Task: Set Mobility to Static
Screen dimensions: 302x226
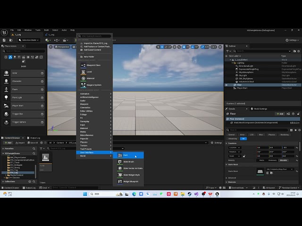Action: click(261, 160)
